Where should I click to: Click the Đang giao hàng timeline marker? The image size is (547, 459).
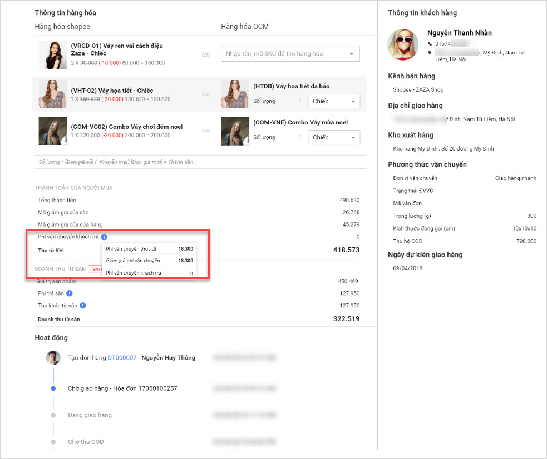point(53,415)
